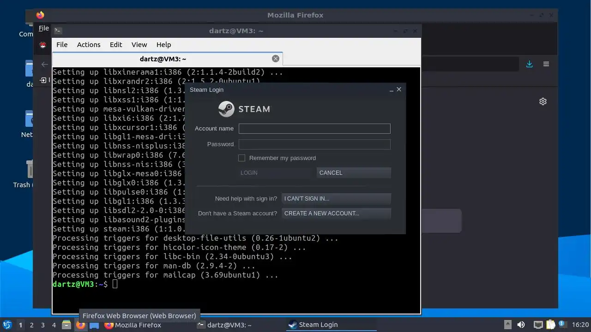Click the Steam logo icon in the dialog
This screenshot has height=332, width=591.
pyautogui.click(x=226, y=109)
